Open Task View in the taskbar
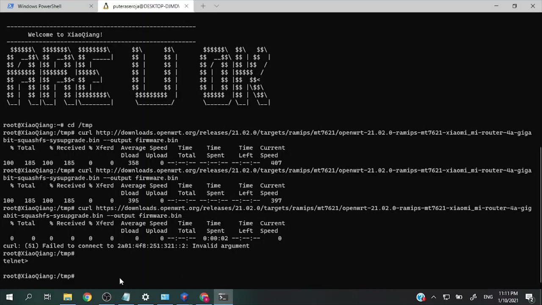The height and width of the screenshot is (305, 542). [47, 297]
